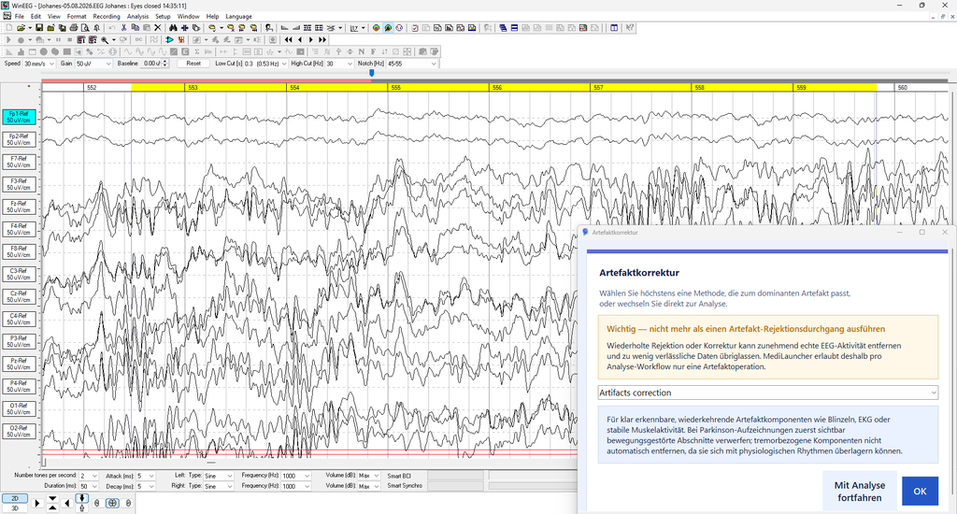Open a file with the folder icon

21,27
